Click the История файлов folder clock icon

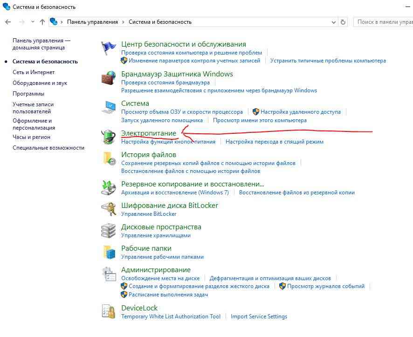coord(109,158)
